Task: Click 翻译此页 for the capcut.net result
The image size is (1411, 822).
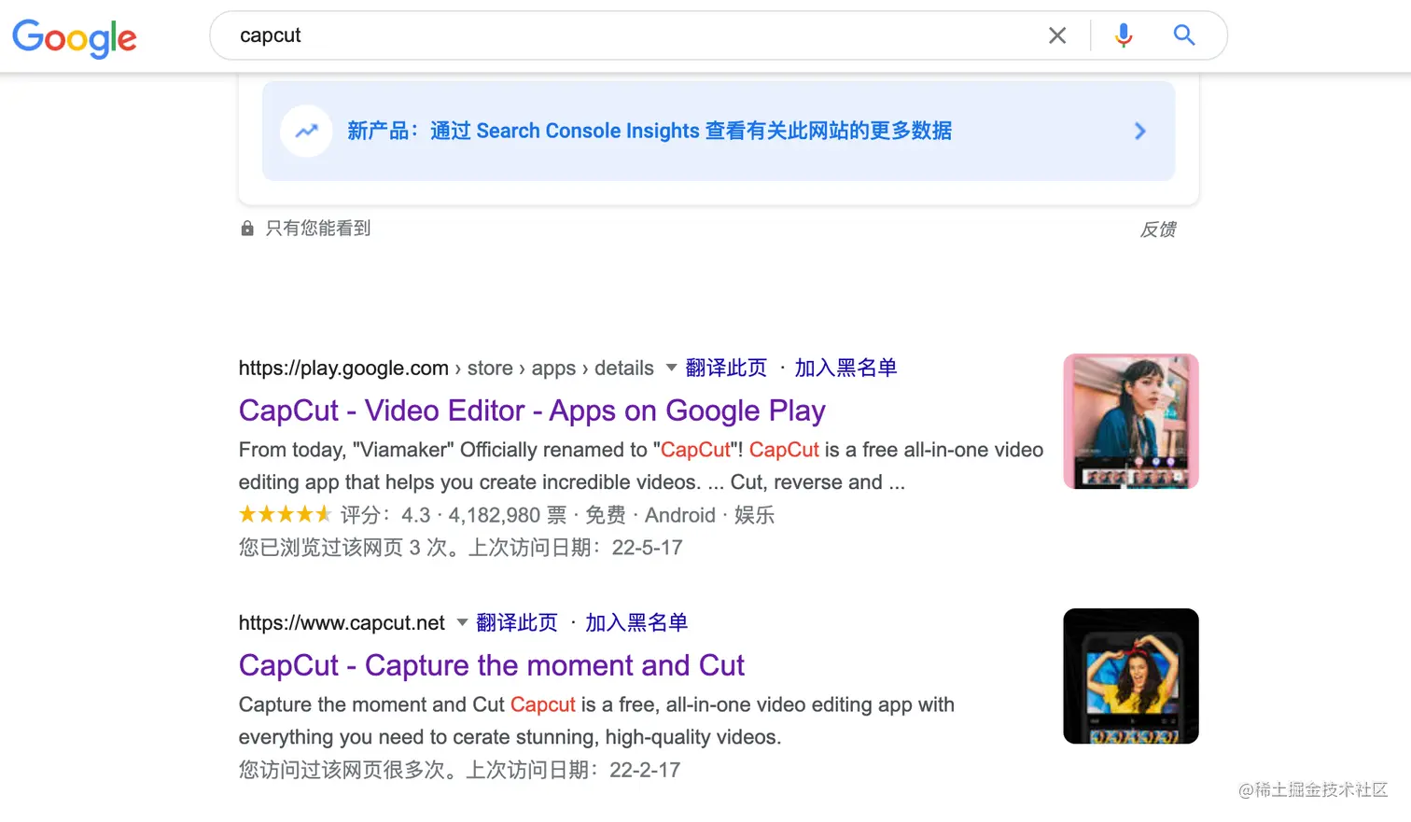Action: 517,622
